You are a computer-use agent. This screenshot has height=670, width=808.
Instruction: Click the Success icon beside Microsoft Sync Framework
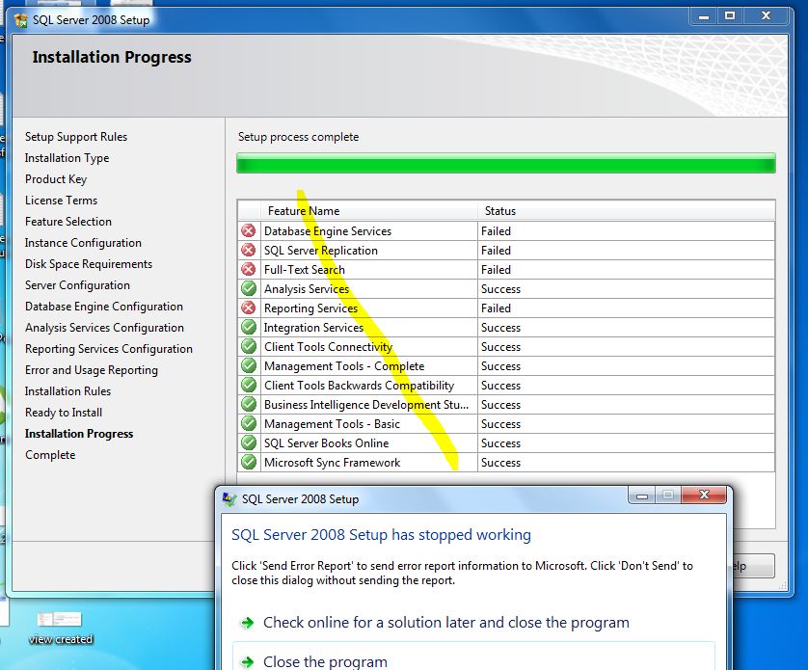point(249,463)
